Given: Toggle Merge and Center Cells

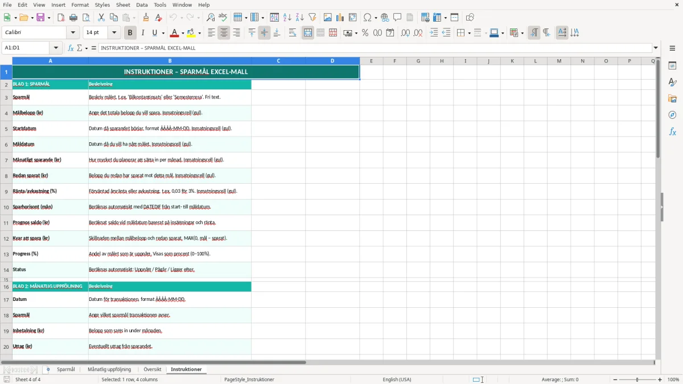Looking at the screenshot, I should (308, 33).
